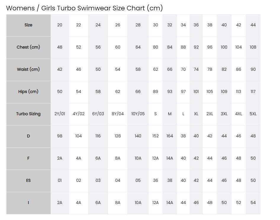Select size 20 column header cell

pos(60,25)
